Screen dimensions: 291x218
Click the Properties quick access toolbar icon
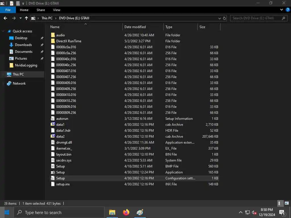coord(11,3)
